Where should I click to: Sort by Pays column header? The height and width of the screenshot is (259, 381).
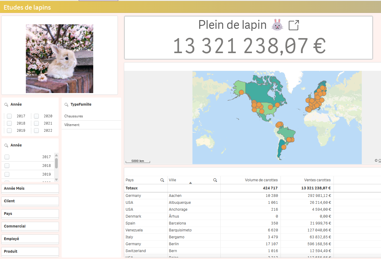[130, 180]
